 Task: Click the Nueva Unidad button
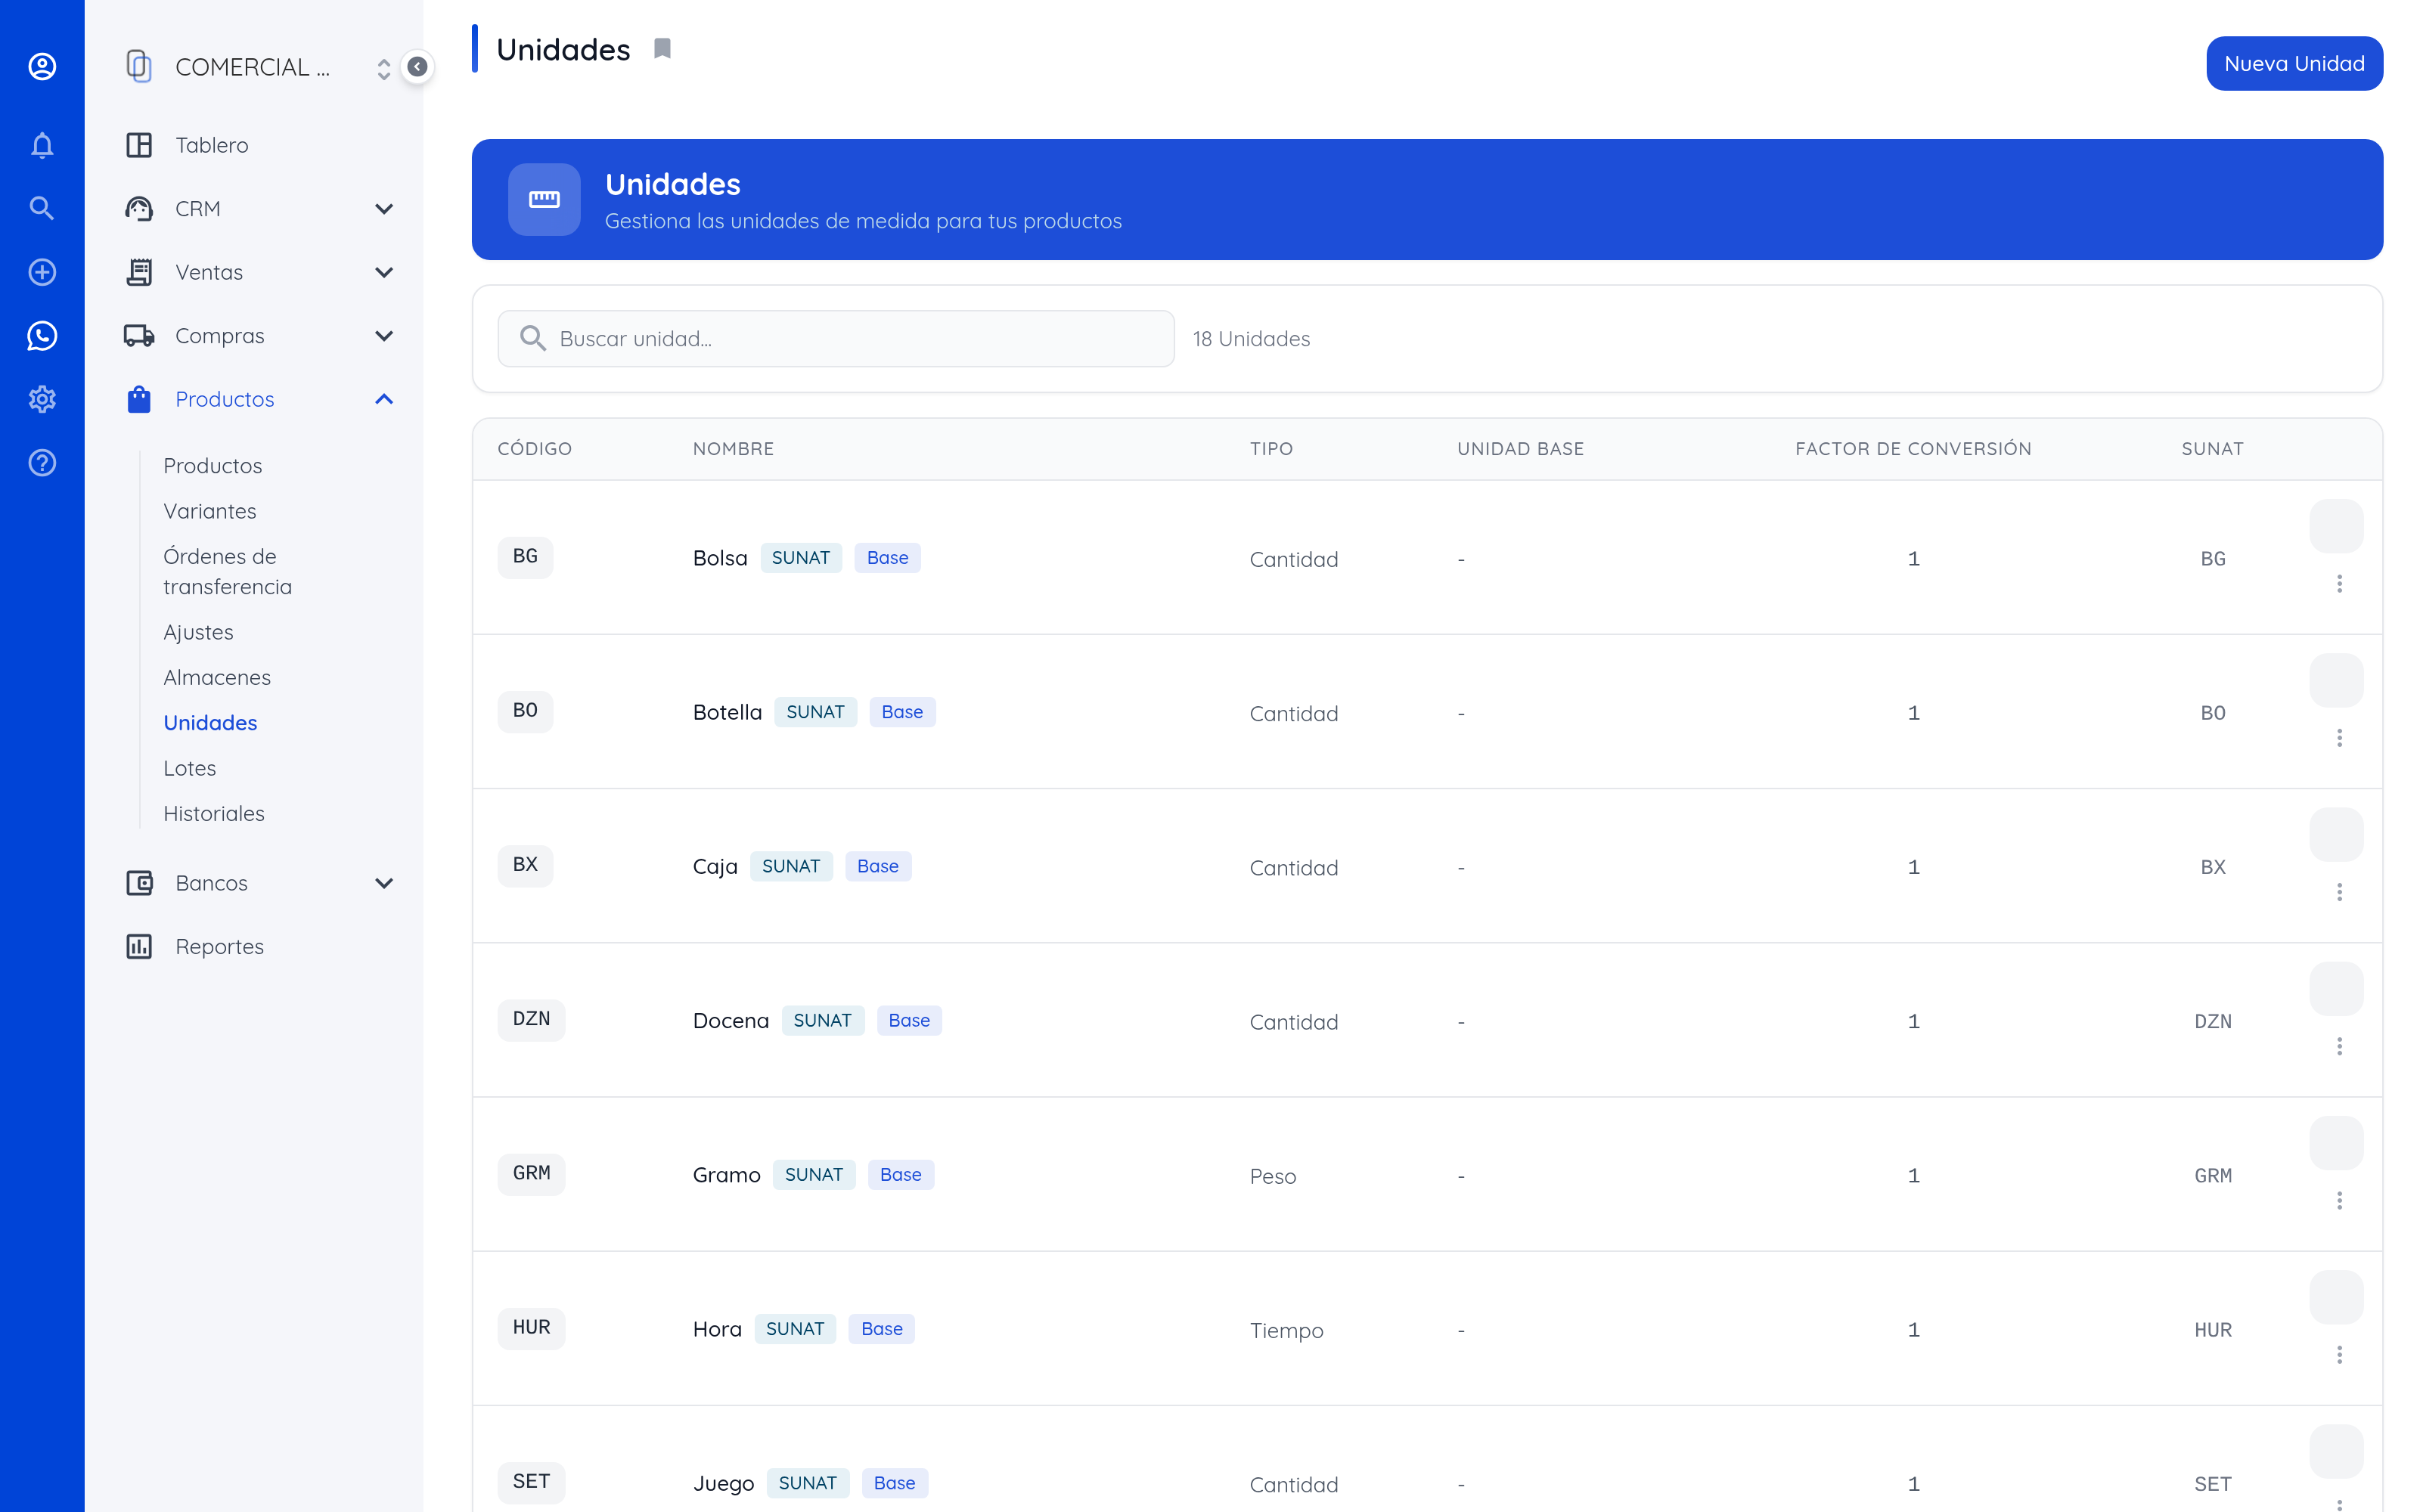tap(2294, 63)
